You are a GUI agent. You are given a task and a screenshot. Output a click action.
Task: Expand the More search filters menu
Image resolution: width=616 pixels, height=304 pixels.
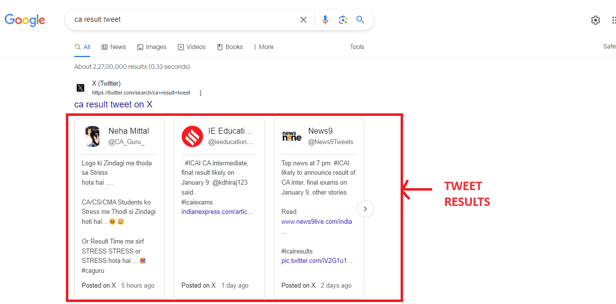263,47
